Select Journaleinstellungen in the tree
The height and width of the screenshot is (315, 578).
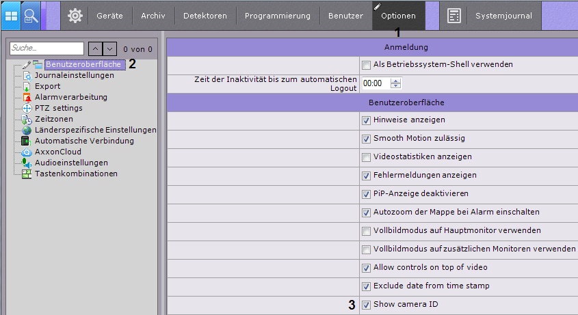(x=75, y=76)
